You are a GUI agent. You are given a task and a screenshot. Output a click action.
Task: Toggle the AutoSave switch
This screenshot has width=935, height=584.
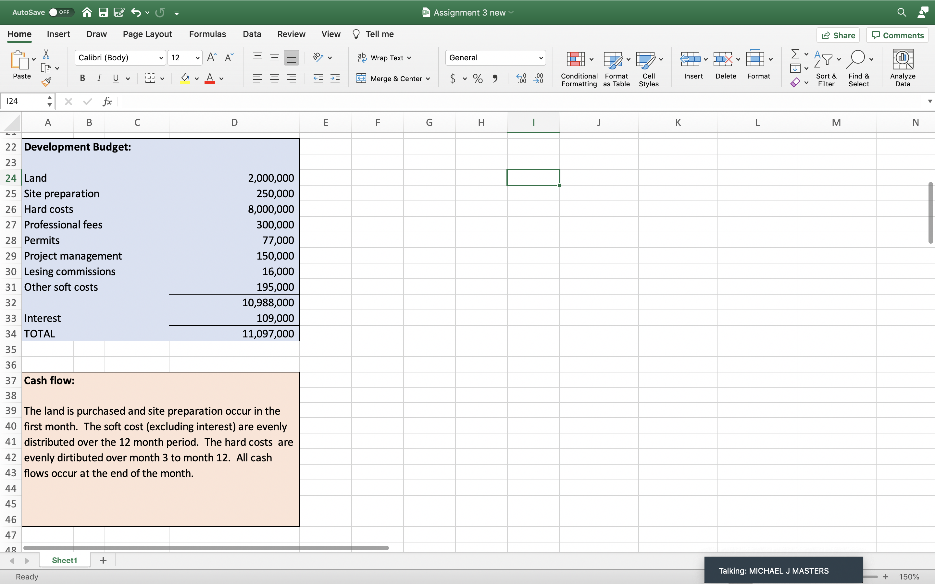coord(59,12)
